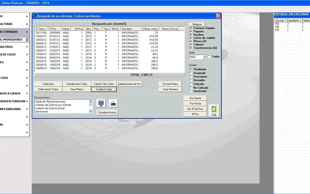This screenshot has width=310, height=194.
Task: Click the Pend. cobro column header
Action: [151, 29]
